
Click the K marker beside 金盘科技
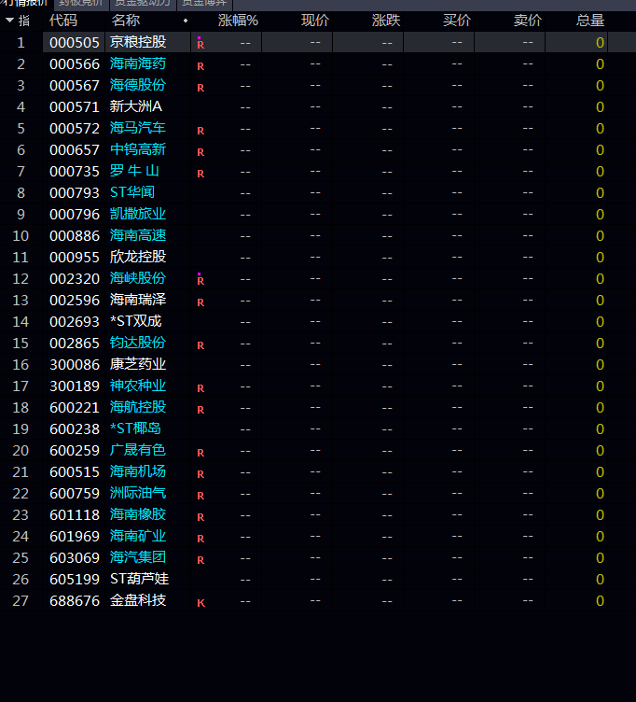[200, 603]
